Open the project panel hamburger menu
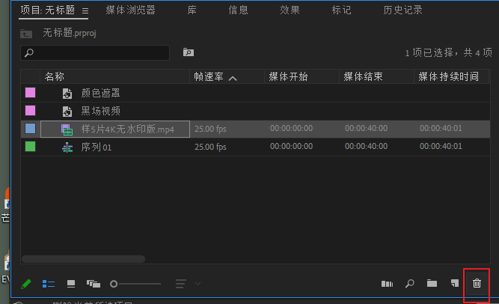 (x=85, y=11)
